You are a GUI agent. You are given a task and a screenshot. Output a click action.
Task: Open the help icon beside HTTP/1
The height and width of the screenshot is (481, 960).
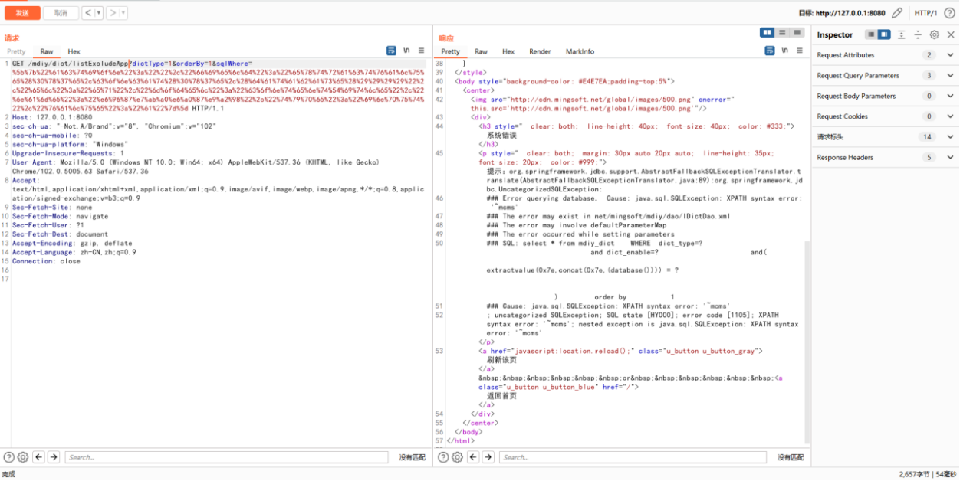coord(949,13)
